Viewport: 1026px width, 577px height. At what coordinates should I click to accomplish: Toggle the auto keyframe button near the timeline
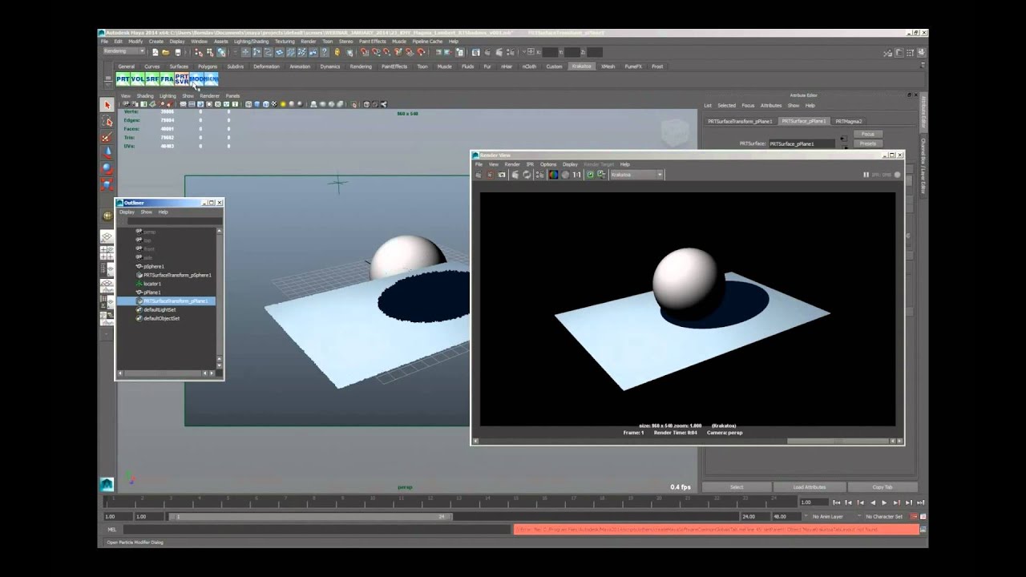914,517
